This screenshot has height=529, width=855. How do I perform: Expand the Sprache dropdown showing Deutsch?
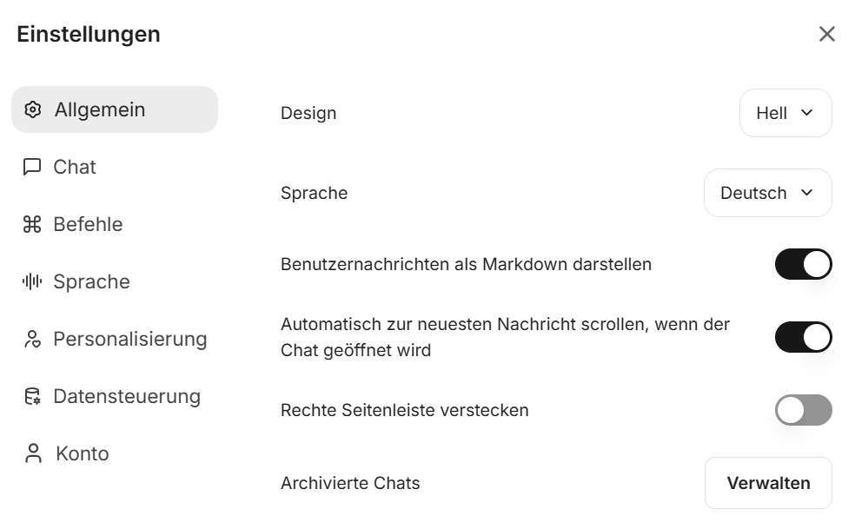767,193
